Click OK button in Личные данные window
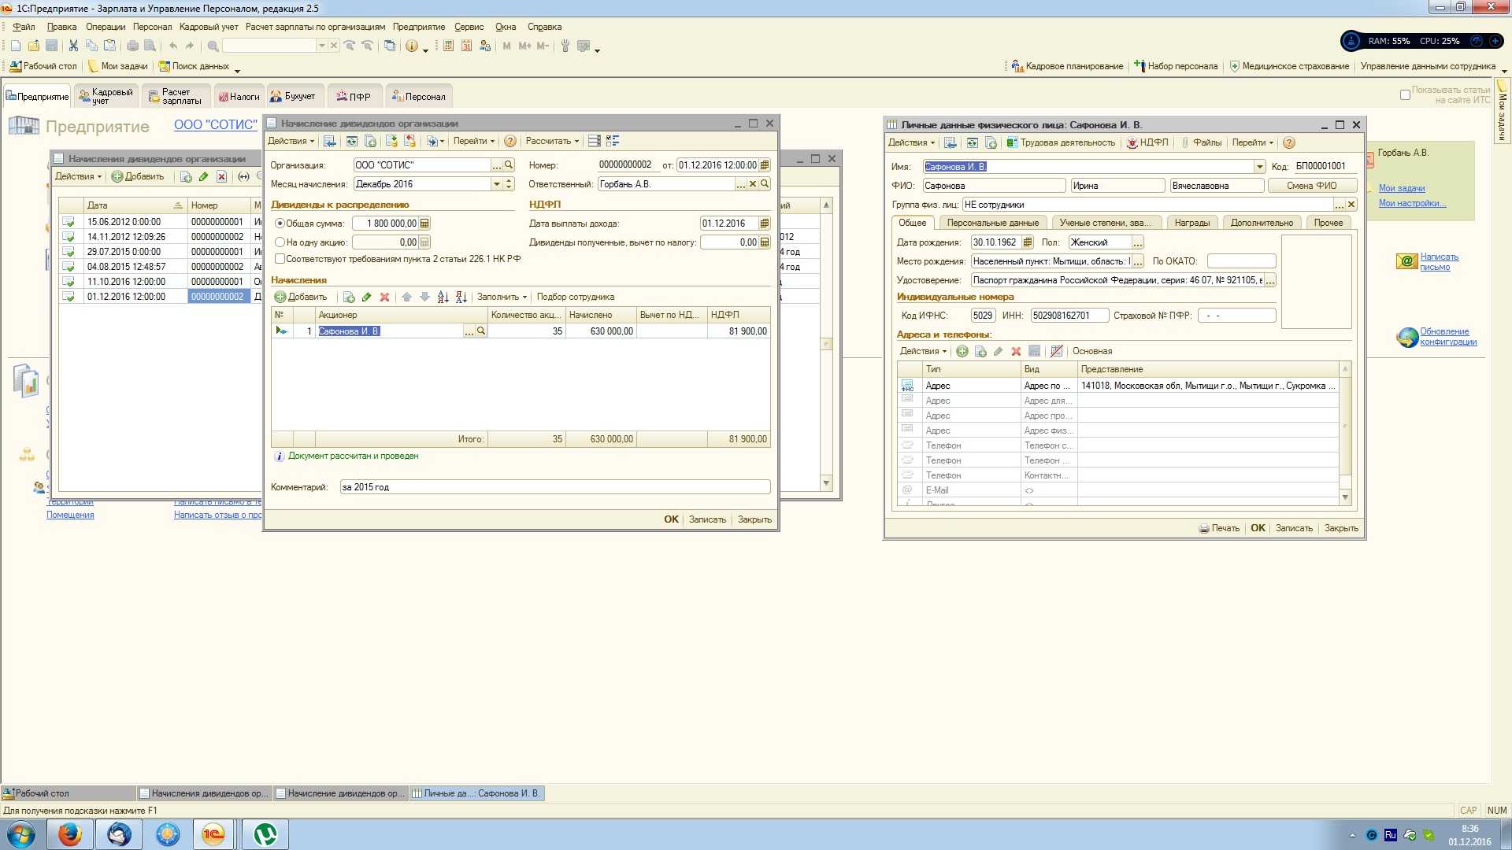 tap(1258, 528)
